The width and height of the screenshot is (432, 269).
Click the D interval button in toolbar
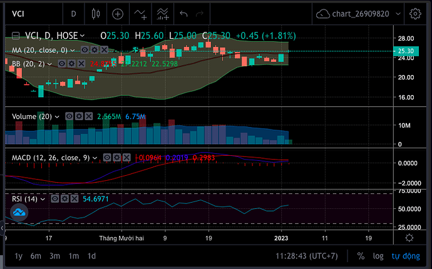[x=73, y=13]
